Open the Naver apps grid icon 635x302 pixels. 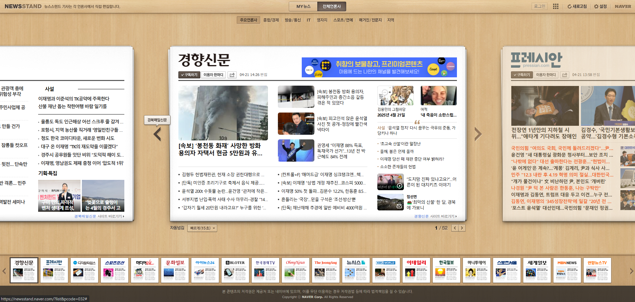click(556, 6)
